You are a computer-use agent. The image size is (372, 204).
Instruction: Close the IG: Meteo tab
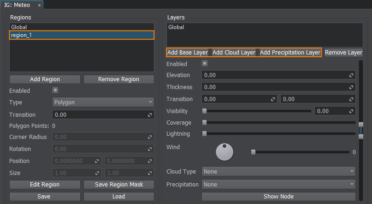(39, 5)
